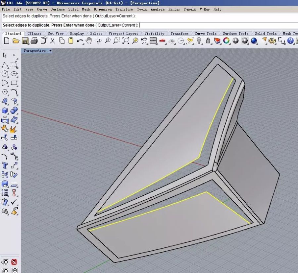The height and width of the screenshot is (273, 298).
Task: Open the Surface menu
Action: pyautogui.click(x=58, y=9)
